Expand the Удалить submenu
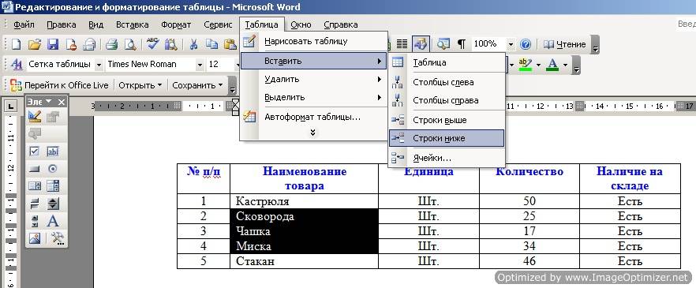The image size is (696, 288). (313, 80)
